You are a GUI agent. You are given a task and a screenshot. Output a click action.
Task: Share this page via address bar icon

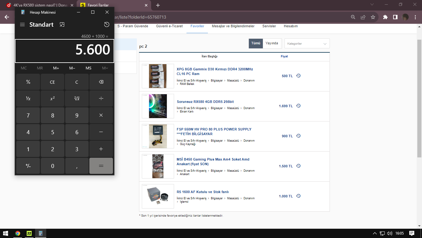[363, 17]
